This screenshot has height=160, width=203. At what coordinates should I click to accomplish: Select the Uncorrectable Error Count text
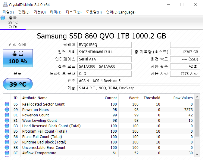click(x=44, y=148)
